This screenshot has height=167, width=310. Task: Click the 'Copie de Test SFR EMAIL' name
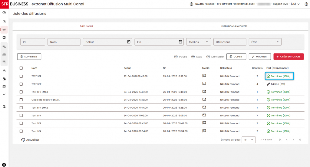(45, 100)
